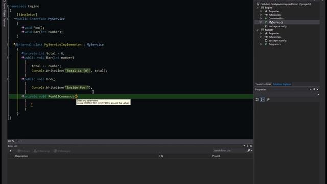Click the "Total is {0}" string literal

coord(78,71)
